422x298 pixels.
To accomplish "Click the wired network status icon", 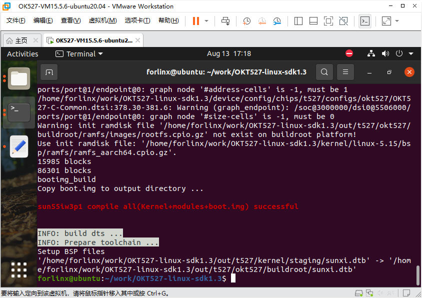I will pyautogui.click(x=371, y=53).
